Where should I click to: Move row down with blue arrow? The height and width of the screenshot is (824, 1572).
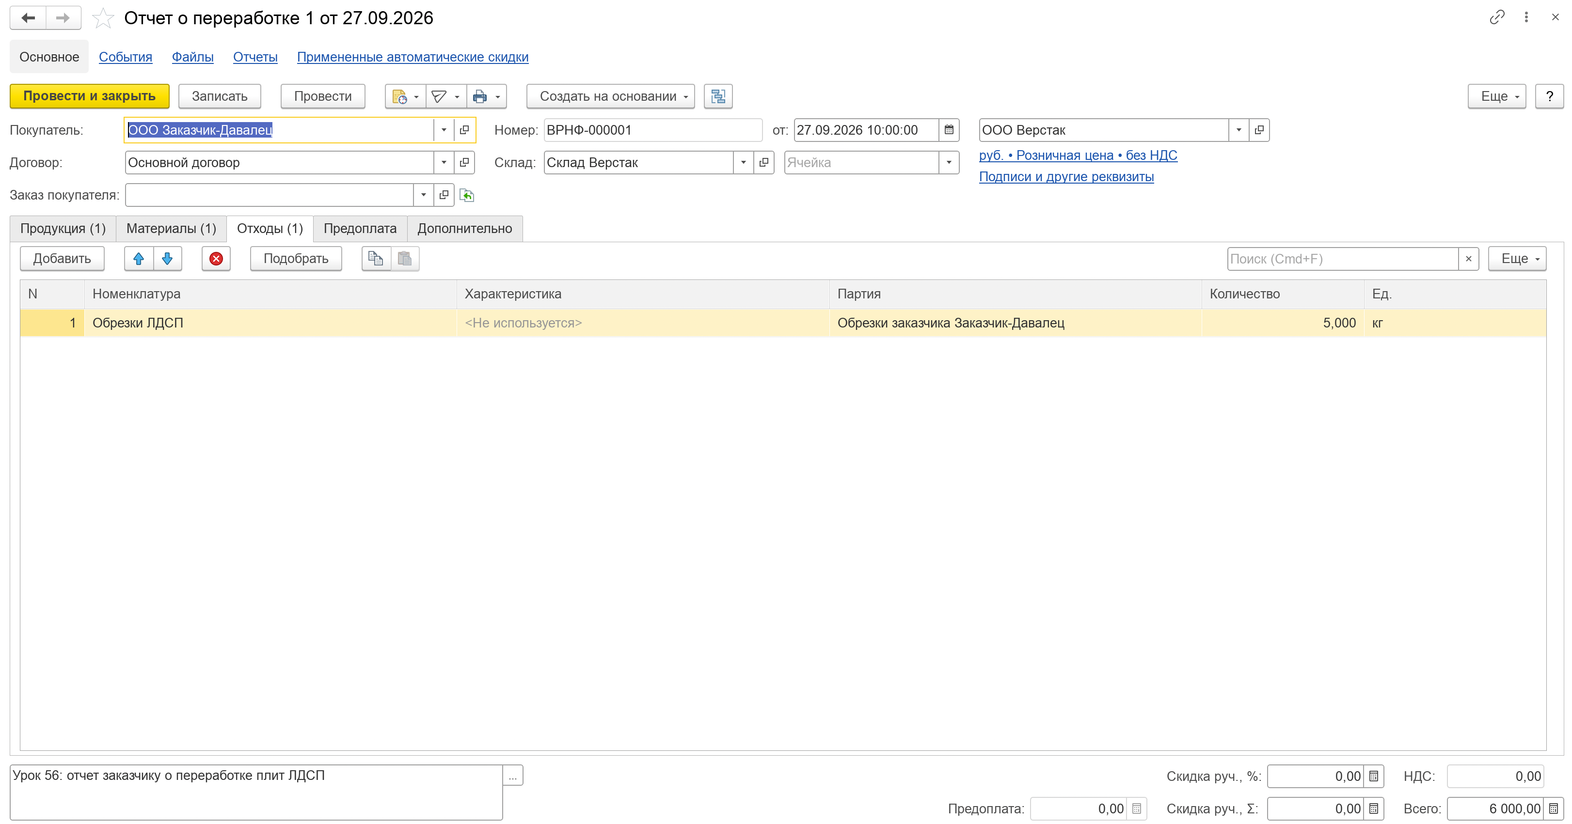(167, 259)
